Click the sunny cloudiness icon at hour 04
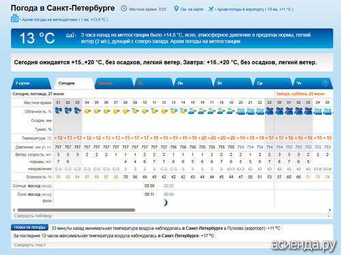The height and width of the screenshot is (255, 341). [x=87, y=111]
